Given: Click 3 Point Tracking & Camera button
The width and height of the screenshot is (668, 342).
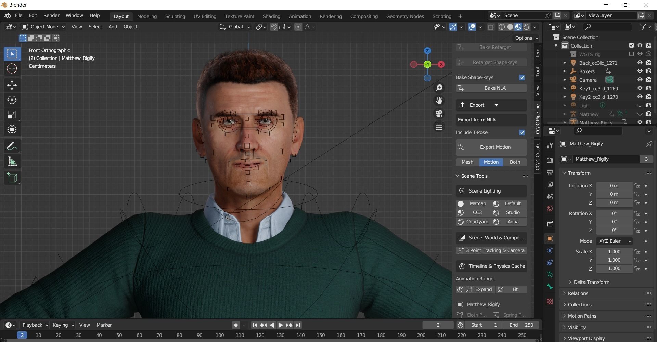Looking at the screenshot, I should coord(491,250).
